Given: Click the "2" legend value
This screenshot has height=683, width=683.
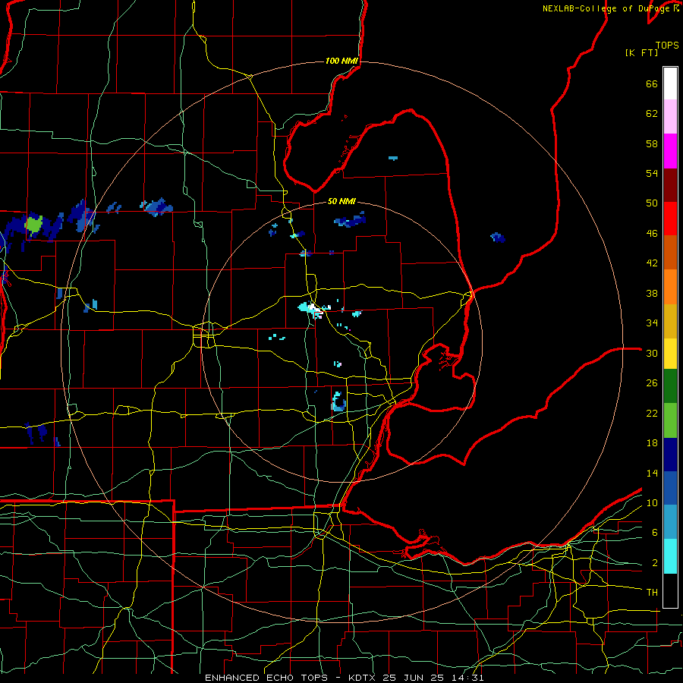Looking at the screenshot, I should (654, 563).
